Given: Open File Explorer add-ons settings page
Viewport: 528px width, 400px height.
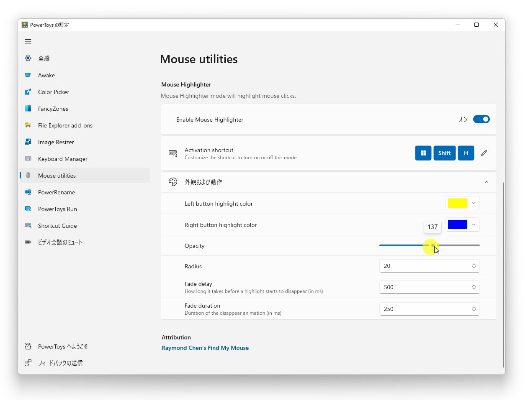Looking at the screenshot, I should click(x=65, y=125).
